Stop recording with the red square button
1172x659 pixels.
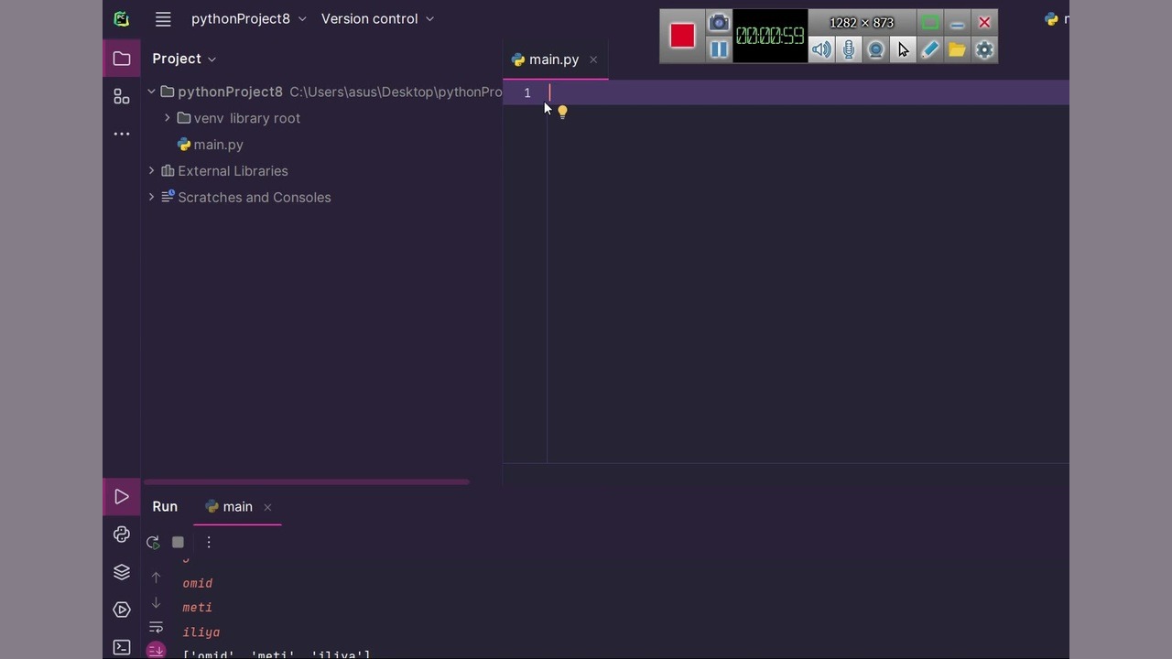(x=682, y=36)
